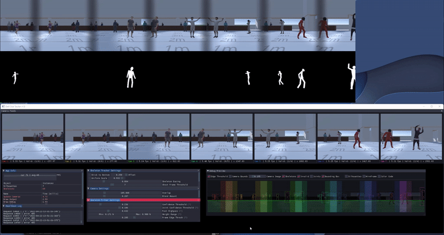Select the last camera feed thumbnail
The width and height of the screenshot is (444, 235).
pos(411,137)
